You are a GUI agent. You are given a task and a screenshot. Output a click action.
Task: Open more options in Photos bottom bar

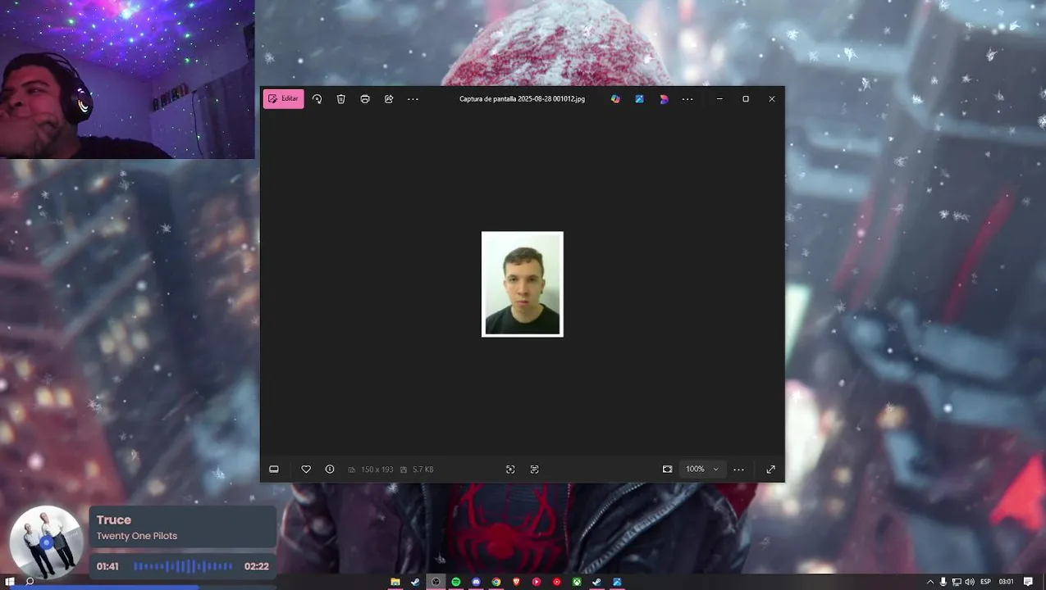click(738, 470)
